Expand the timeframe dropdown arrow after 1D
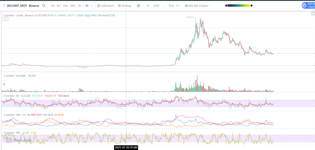This screenshot has height=150, width=315. click(92, 6)
